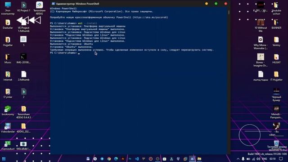The image size is (288, 162).
Task: Select the Internet folder on desktop
Action: [x=8, y=76]
